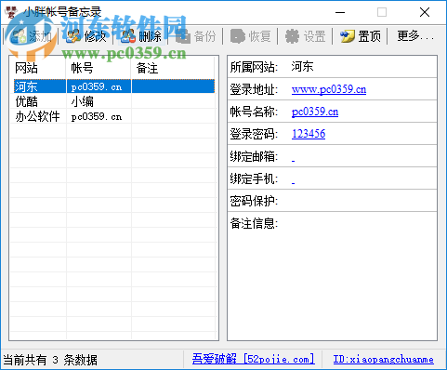Click the 河东 site value in details

click(x=302, y=67)
